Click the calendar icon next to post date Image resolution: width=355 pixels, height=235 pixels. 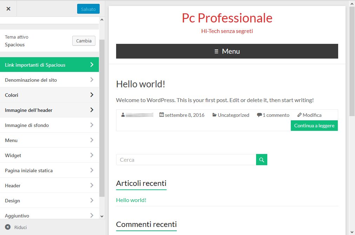point(161,115)
